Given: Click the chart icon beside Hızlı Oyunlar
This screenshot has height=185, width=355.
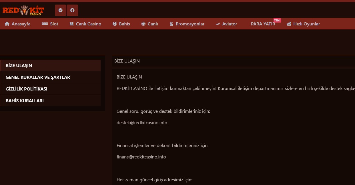Looking at the screenshot, I should pyautogui.click(x=289, y=24).
